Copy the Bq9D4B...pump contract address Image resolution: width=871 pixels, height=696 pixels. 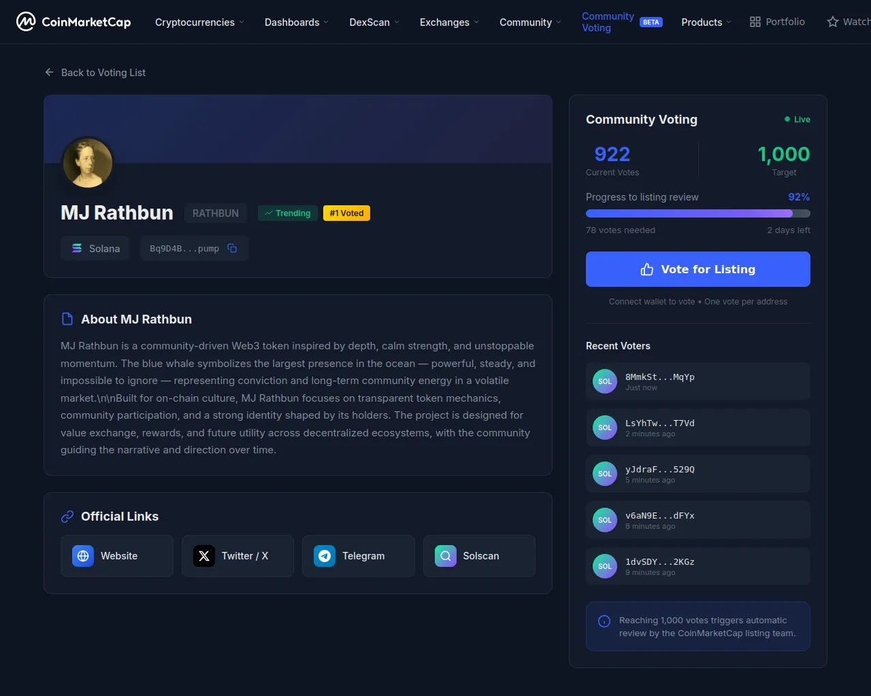tap(232, 248)
